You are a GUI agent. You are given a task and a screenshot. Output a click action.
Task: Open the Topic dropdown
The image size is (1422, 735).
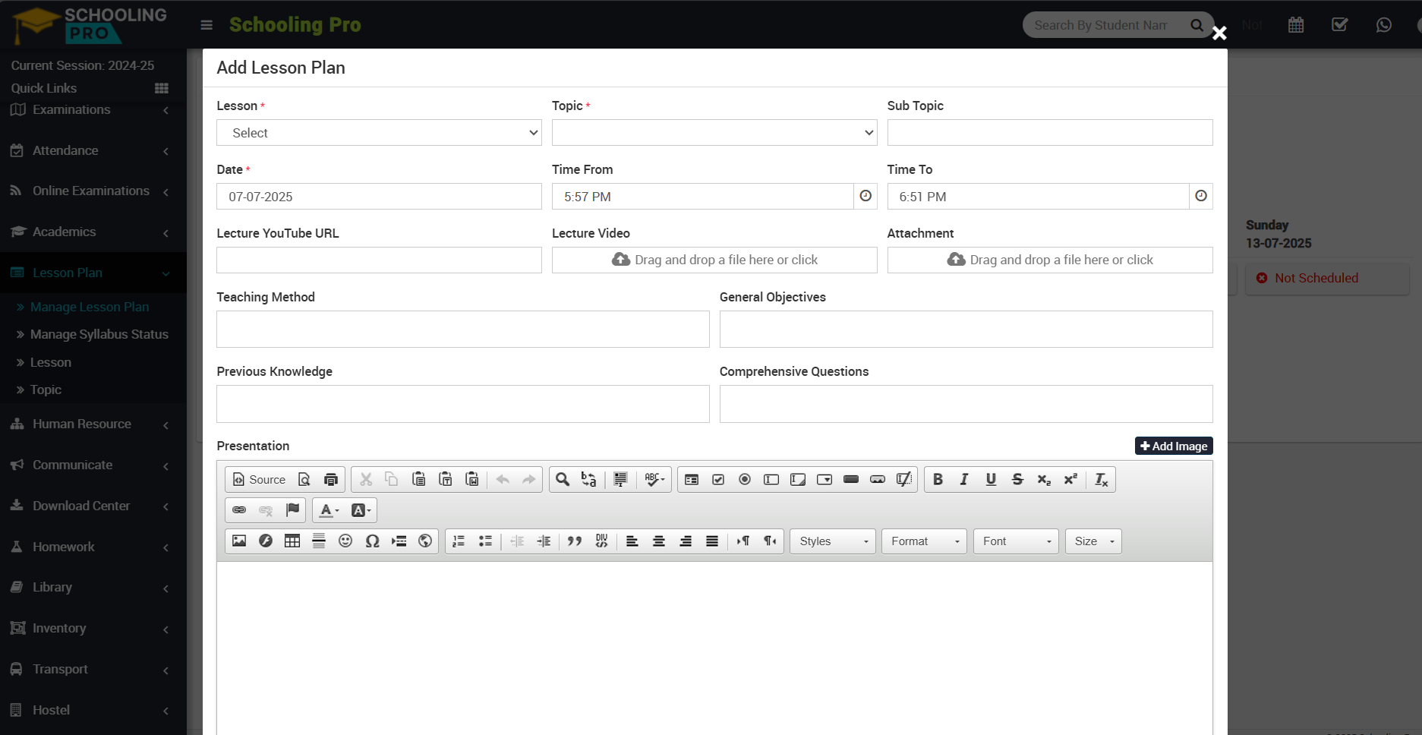point(714,133)
